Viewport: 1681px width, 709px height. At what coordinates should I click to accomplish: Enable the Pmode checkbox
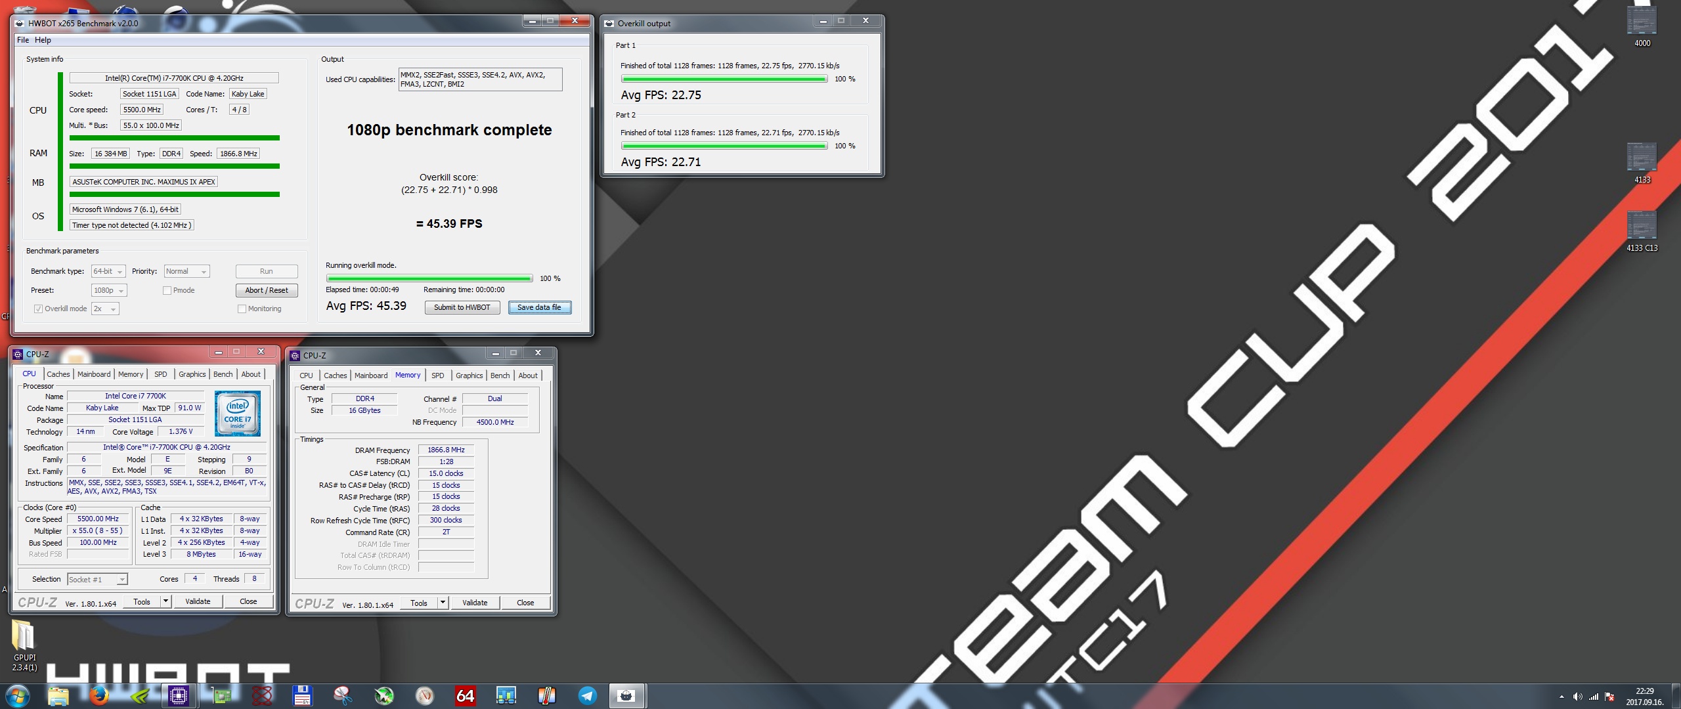pyautogui.click(x=167, y=290)
